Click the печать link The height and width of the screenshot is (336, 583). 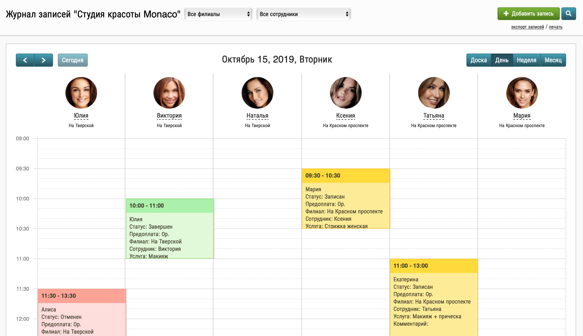pyautogui.click(x=556, y=27)
